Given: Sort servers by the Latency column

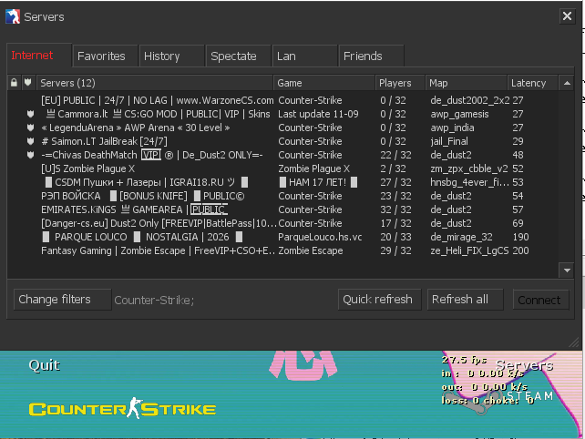Looking at the screenshot, I should pos(529,83).
